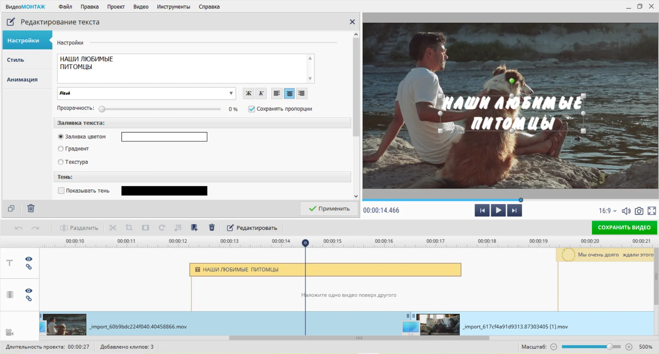Click the preview progress bar handle
Screen dimensions: 659x354
click(x=521, y=200)
